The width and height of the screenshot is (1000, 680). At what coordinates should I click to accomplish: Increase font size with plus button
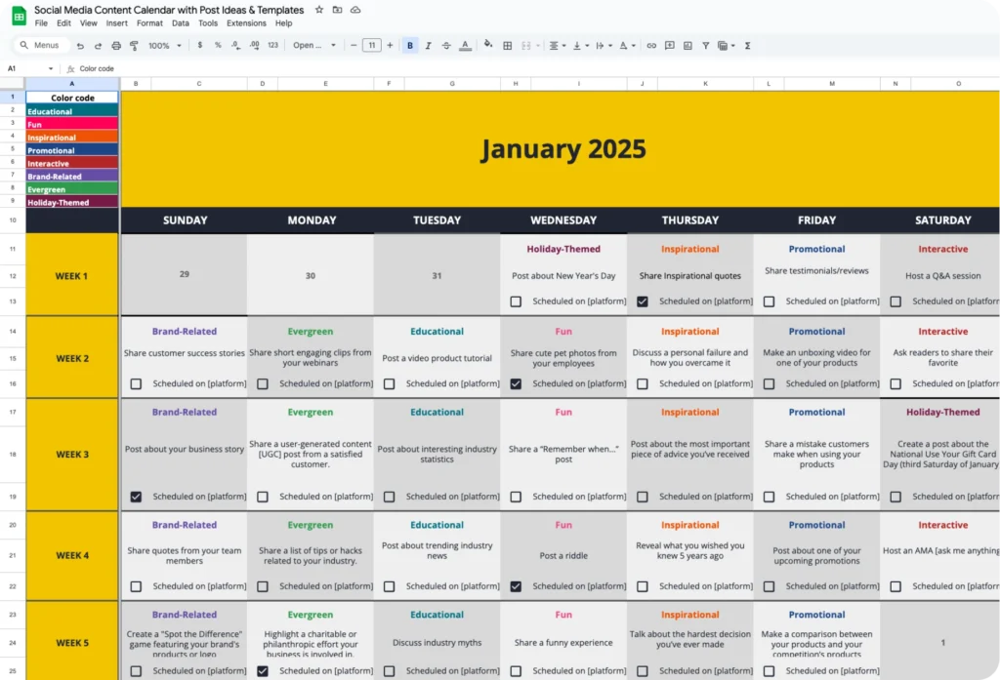pyautogui.click(x=390, y=45)
